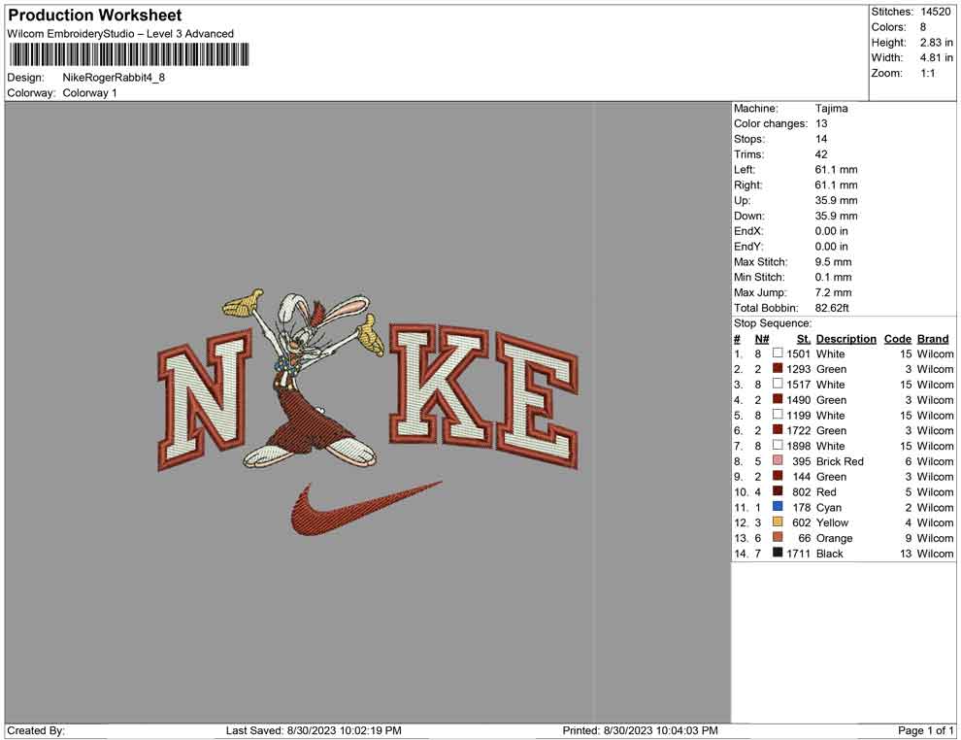Click the Width value 4.81 in
Screen dimensions: 961x740
pyautogui.click(x=936, y=57)
